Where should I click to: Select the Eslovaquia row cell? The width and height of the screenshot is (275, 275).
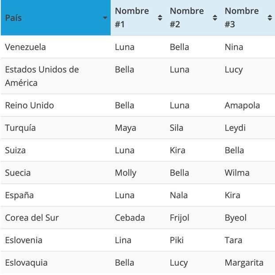tap(26, 263)
